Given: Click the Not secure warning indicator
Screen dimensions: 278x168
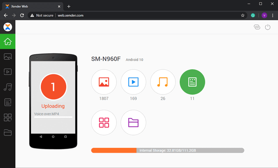Looking at the screenshot, I should pyautogui.click(x=42, y=15).
